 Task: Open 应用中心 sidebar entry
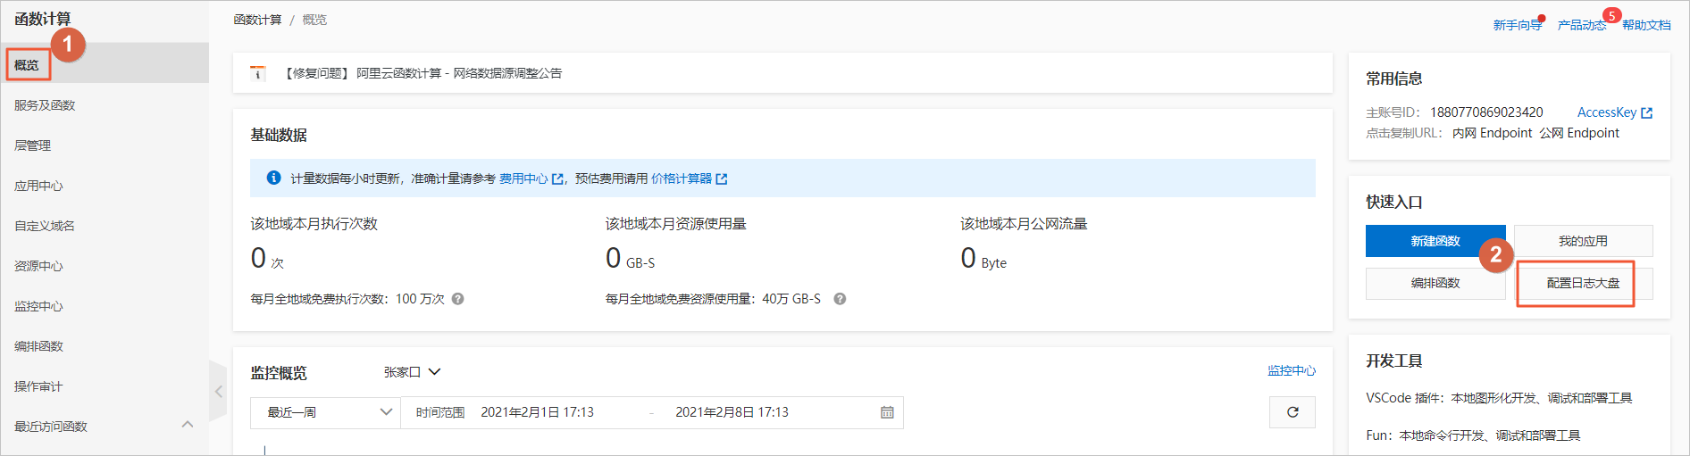(x=38, y=186)
